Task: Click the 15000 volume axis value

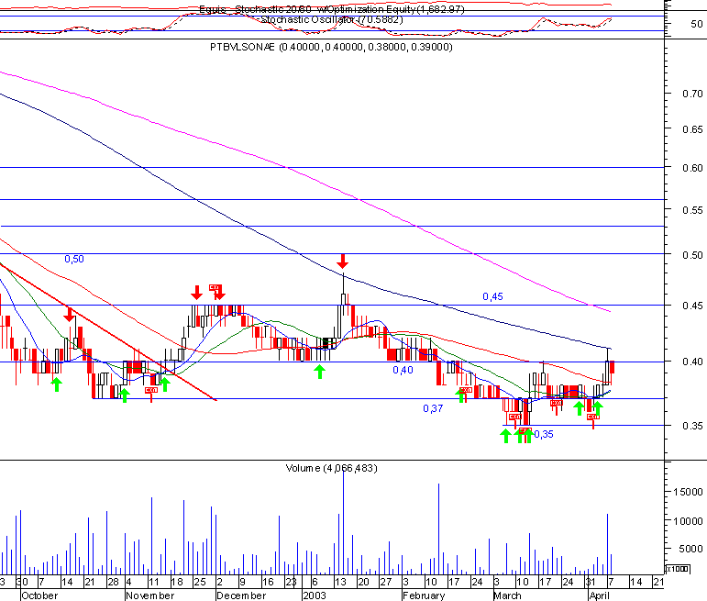Action: coord(688,492)
